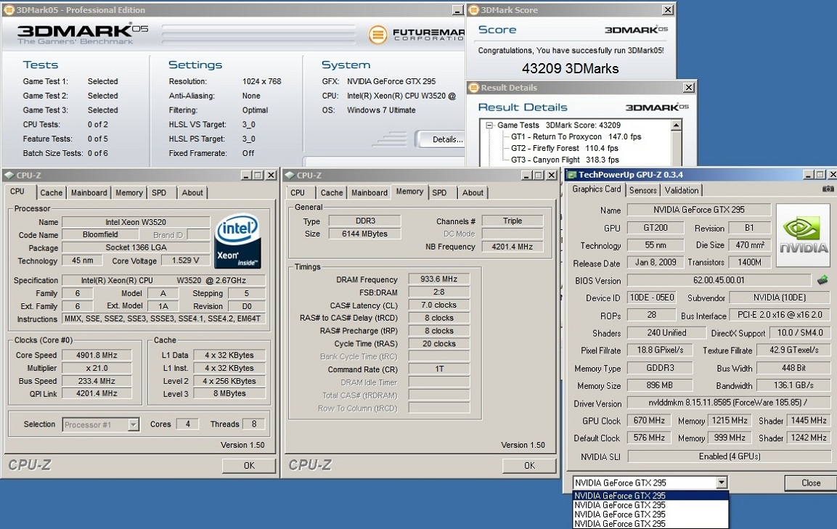Click the Command Rate 1T value

[x=438, y=369]
